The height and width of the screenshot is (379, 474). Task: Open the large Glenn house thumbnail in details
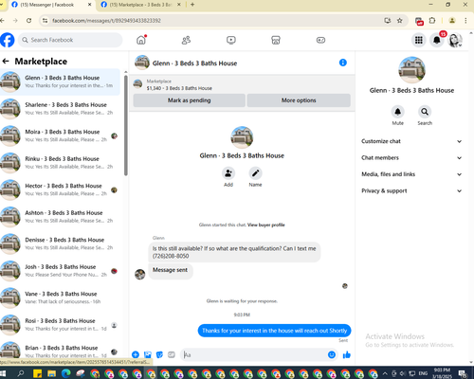411,70
